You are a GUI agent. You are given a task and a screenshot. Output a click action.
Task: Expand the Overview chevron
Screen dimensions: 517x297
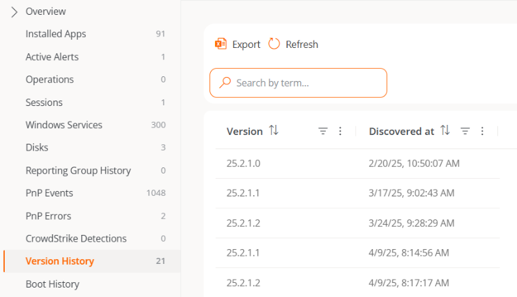pyautogui.click(x=14, y=11)
